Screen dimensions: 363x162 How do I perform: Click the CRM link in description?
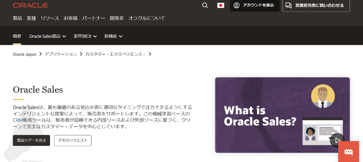(x=18, y=120)
